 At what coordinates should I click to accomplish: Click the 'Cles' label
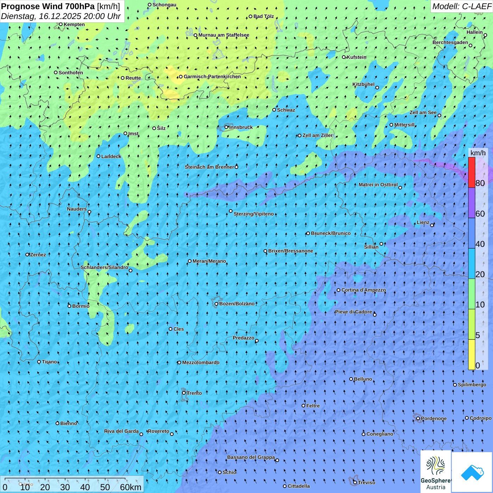point(179,329)
